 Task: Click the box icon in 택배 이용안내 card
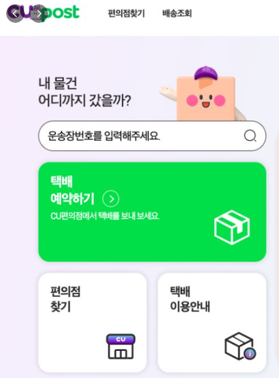[x=240, y=346]
